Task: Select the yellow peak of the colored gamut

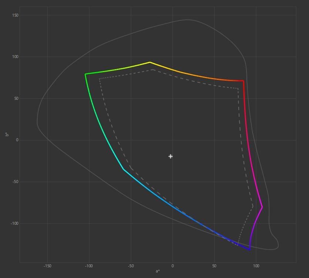Action: 150,62
